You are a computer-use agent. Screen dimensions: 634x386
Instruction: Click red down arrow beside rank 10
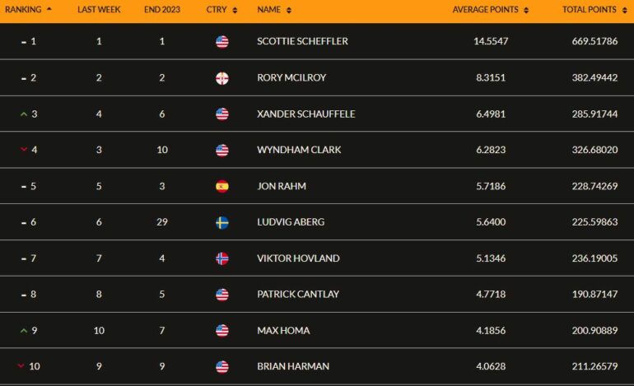(x=21, y=365)
